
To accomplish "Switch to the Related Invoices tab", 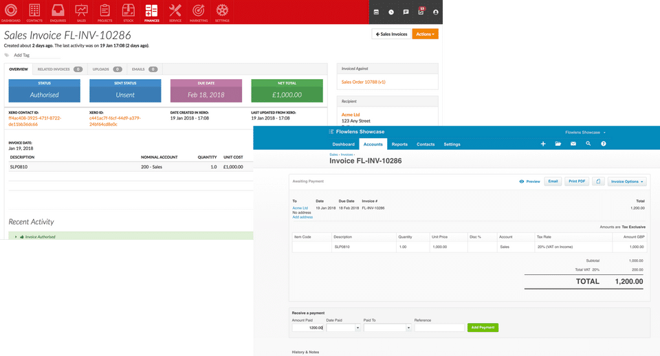I will coord(60,69).
